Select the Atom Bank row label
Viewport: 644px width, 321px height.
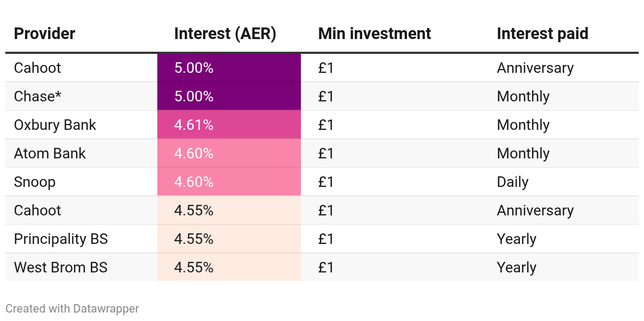pyautogui.click(x=50, y=154)
